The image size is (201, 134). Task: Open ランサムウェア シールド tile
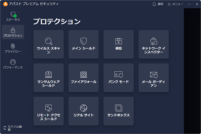[x=49, y=78]
